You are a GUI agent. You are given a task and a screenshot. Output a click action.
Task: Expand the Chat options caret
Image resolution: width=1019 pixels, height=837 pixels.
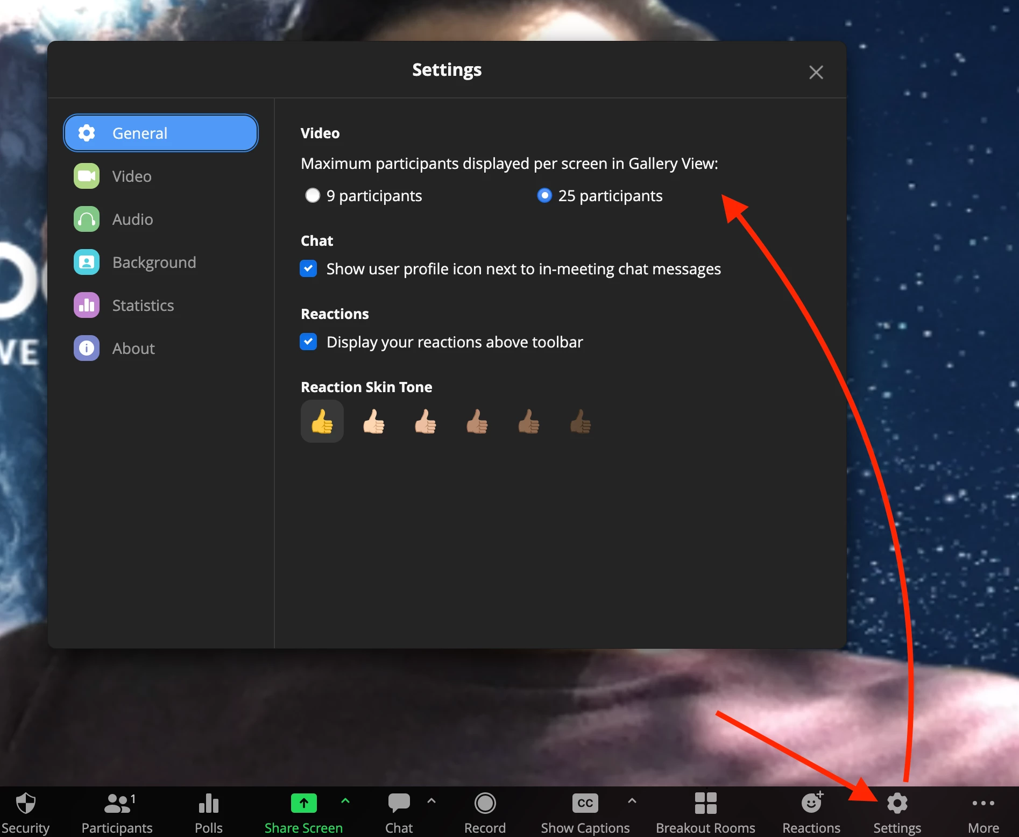tap(431, 801)
